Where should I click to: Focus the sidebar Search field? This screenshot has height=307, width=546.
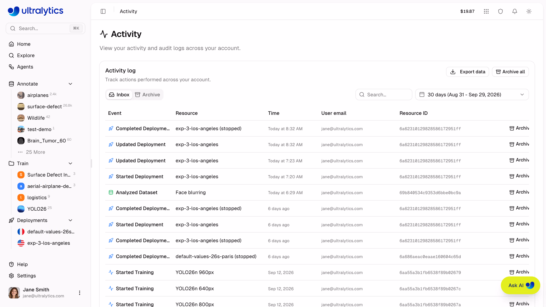coord(45,28)
